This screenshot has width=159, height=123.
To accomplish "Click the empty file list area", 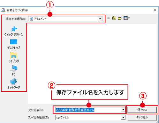I will point(92,64).
